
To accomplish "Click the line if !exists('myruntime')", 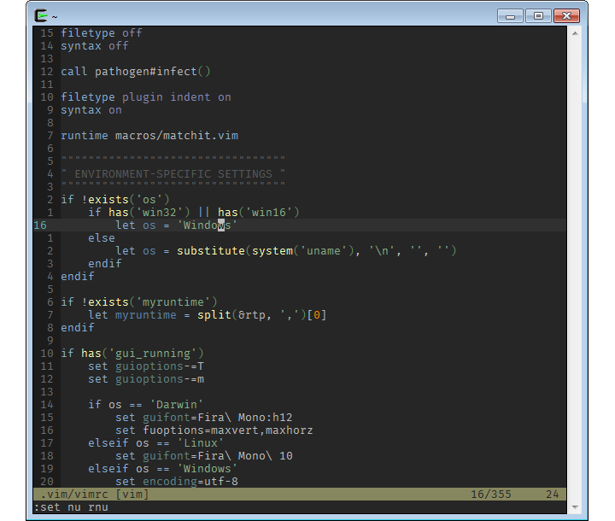I will (x=139, y=302).
